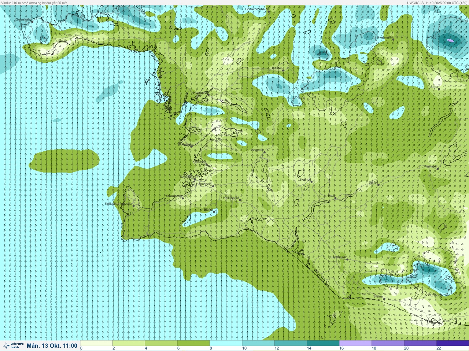The image size is (469, 351).
Task: Select the 20-22 m/s violet legend swatch
Action: point(420,343)
